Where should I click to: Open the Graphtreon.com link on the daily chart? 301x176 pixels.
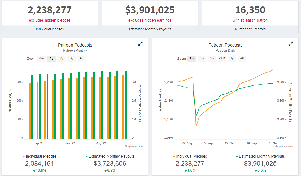pos(284,146)
